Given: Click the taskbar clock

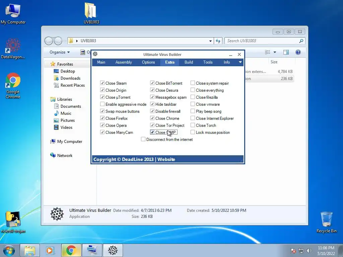Looking at the screenshot, I should tap(326, 251).
